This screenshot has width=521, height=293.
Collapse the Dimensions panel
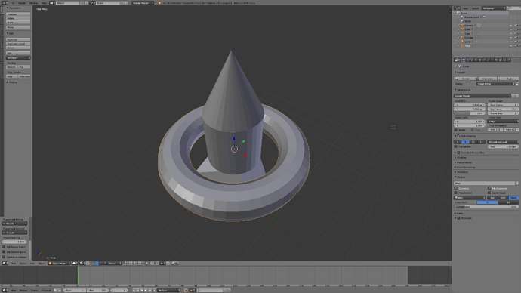[x=463, y=90]
